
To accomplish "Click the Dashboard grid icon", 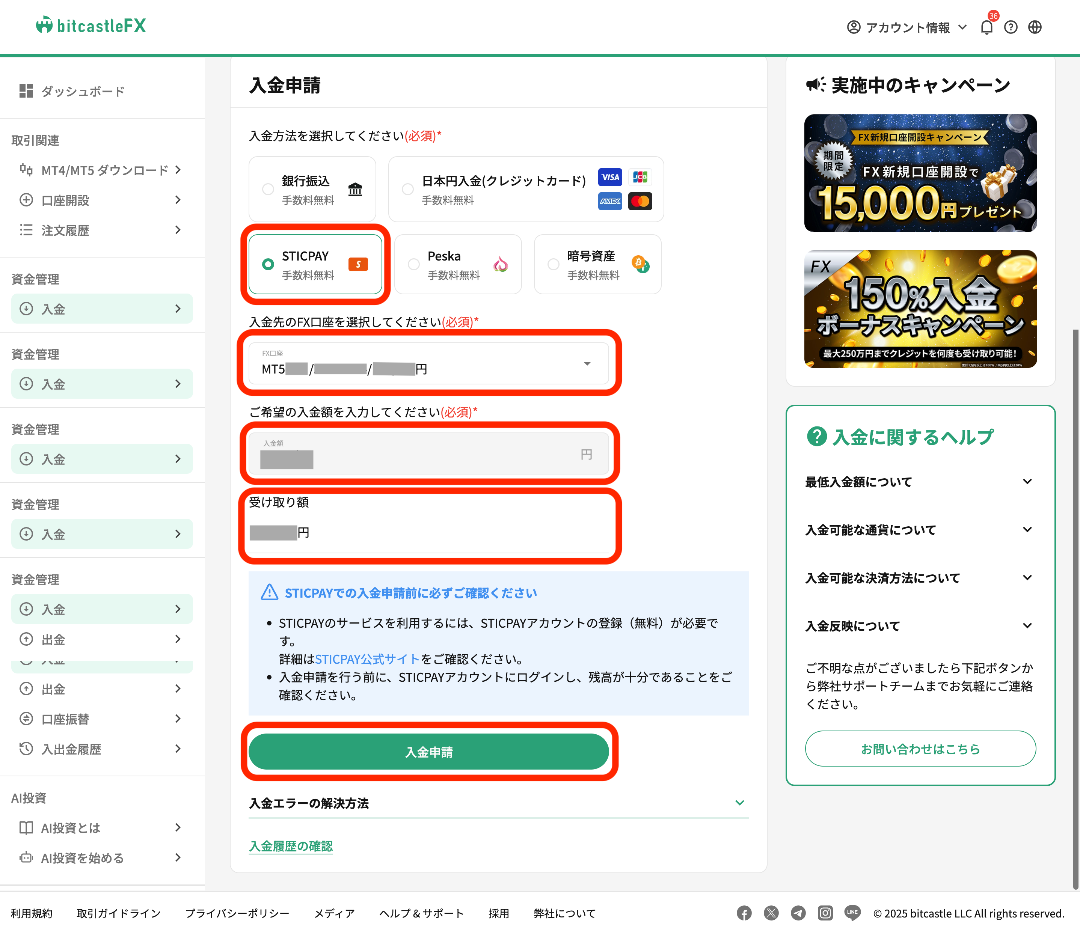I will pyautogui.click(x=26, y=91).
